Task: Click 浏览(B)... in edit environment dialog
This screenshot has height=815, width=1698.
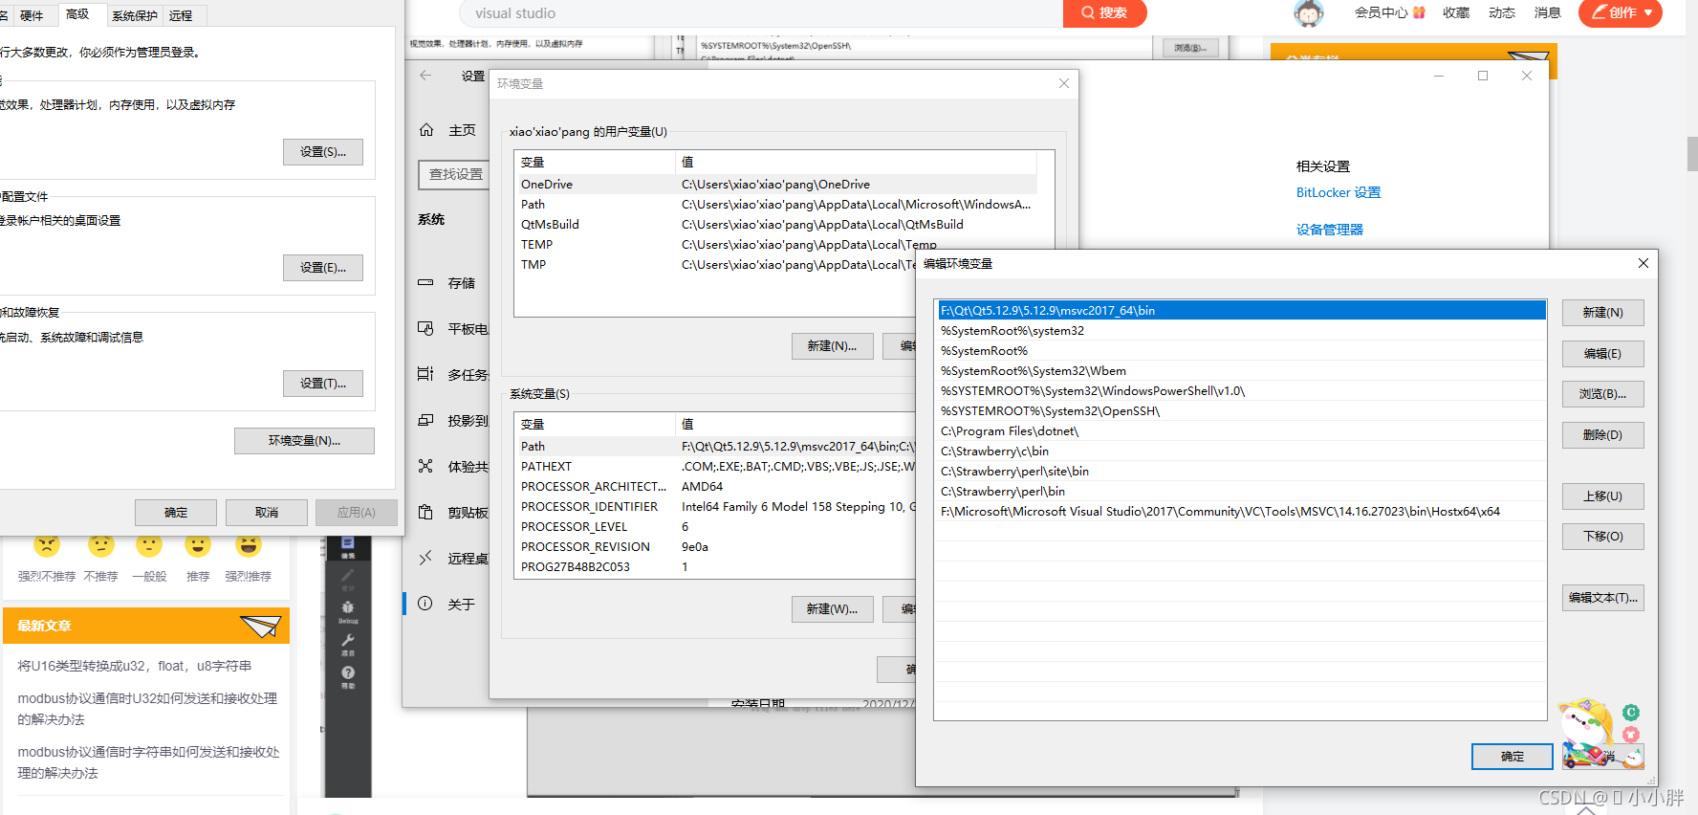Action: 1603,394
